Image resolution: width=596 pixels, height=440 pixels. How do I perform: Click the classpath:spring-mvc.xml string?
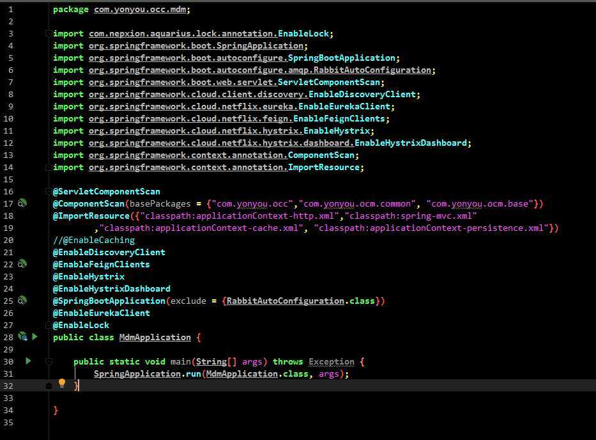(x=411, y=216)
